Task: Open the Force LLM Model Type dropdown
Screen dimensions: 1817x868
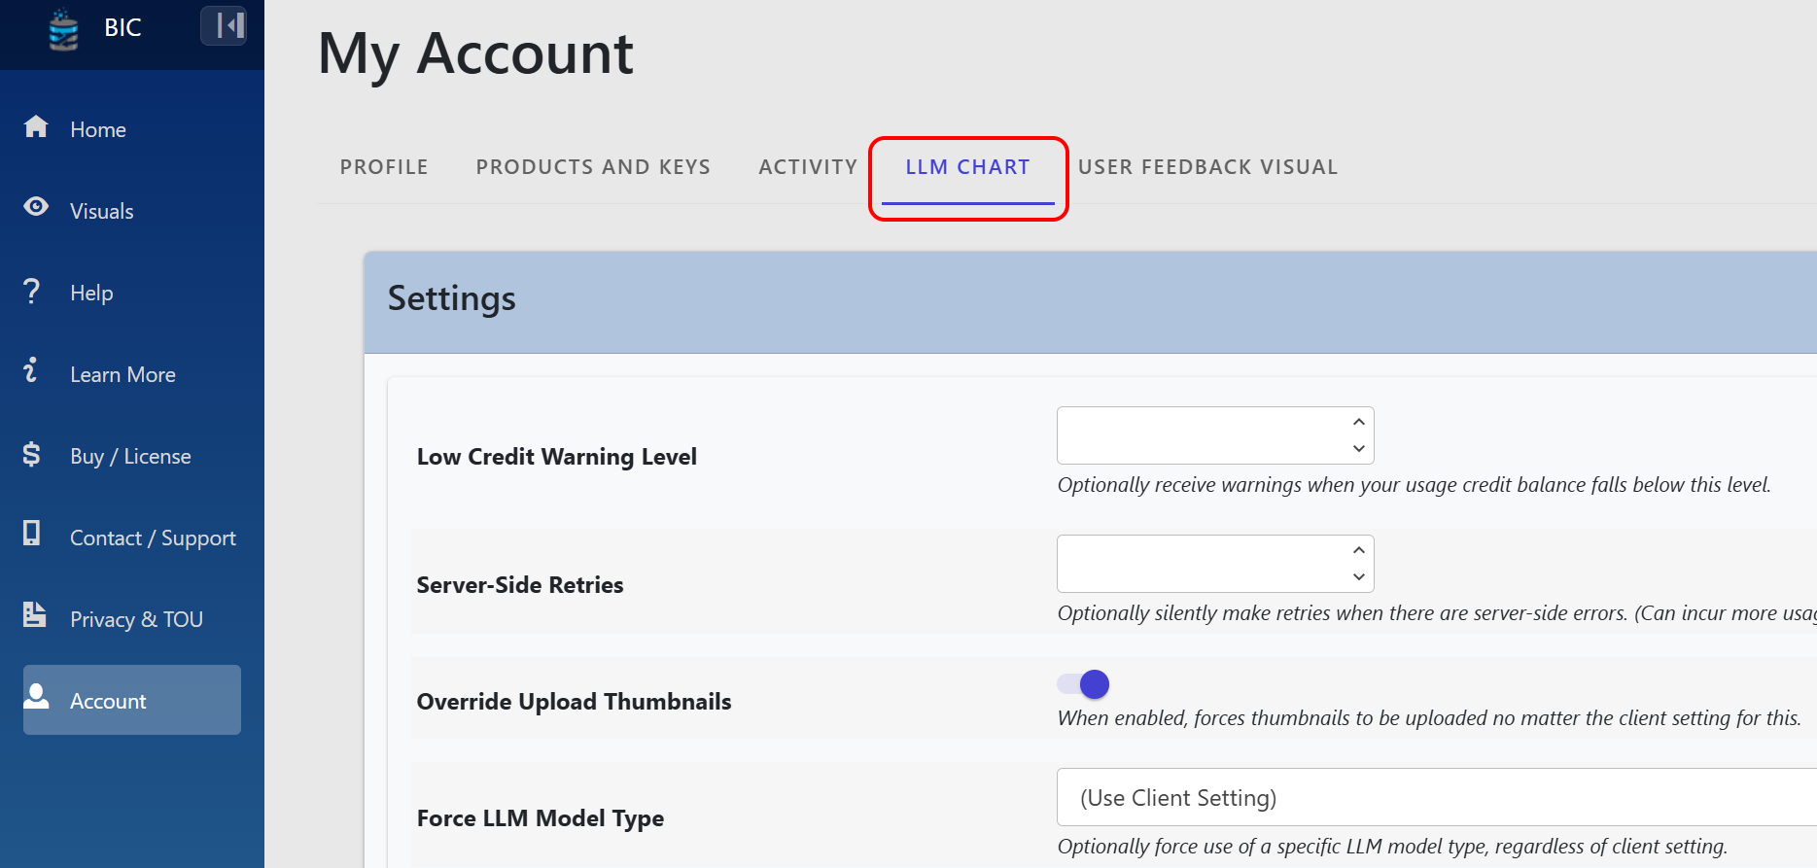Action: 1437,797
